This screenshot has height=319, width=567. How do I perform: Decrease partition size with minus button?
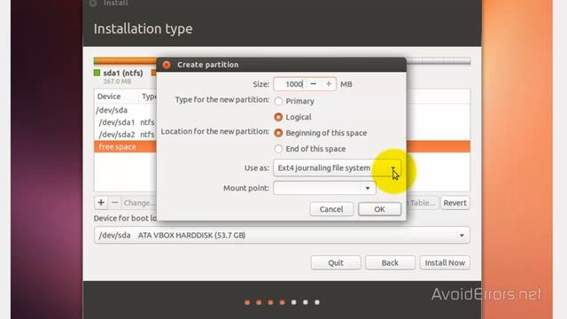[x=314, y=84]
